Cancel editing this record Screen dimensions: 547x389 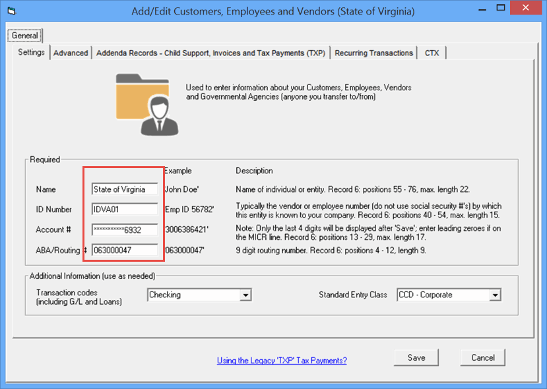coord(483,357)
